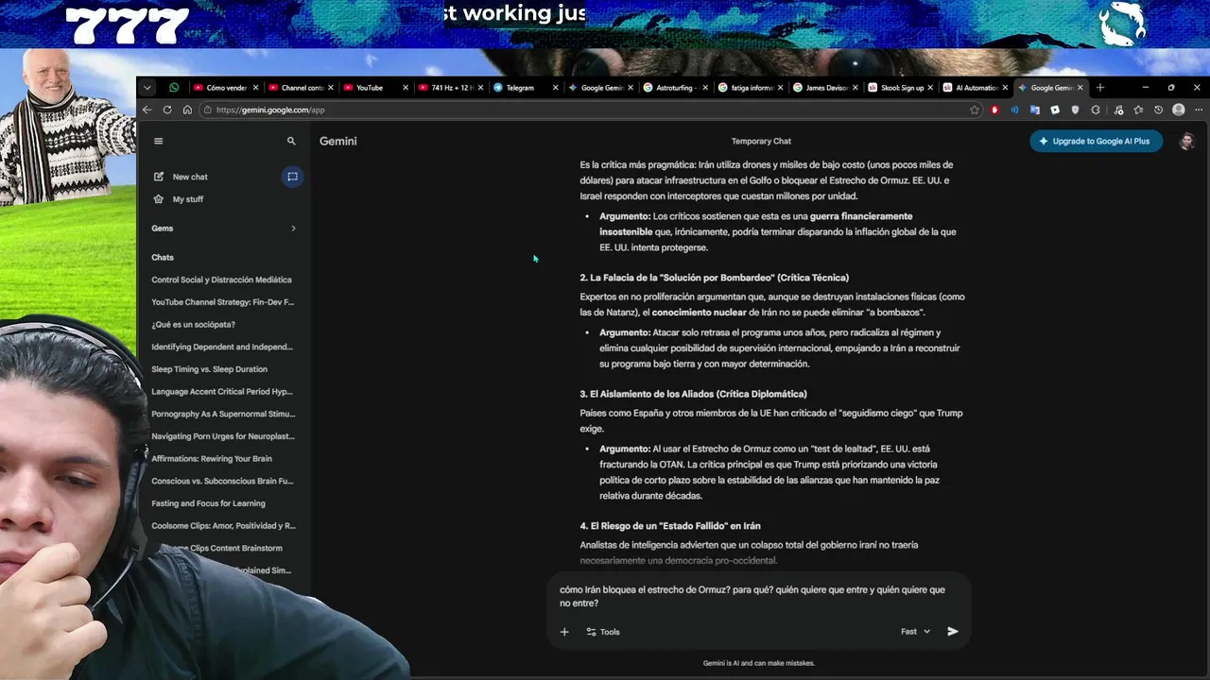Bookmark page with star icon in address bar

click(x=975, y=110)
